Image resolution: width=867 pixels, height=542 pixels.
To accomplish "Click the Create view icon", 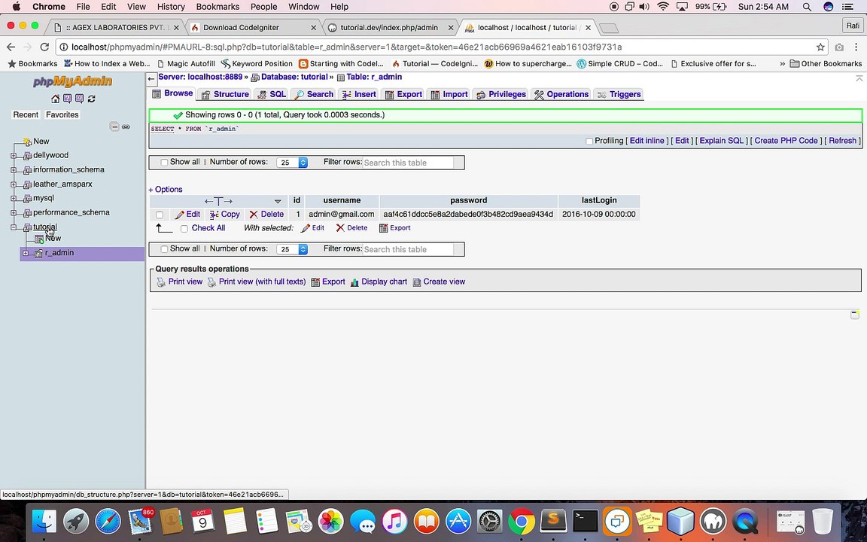I will (417, 282).
